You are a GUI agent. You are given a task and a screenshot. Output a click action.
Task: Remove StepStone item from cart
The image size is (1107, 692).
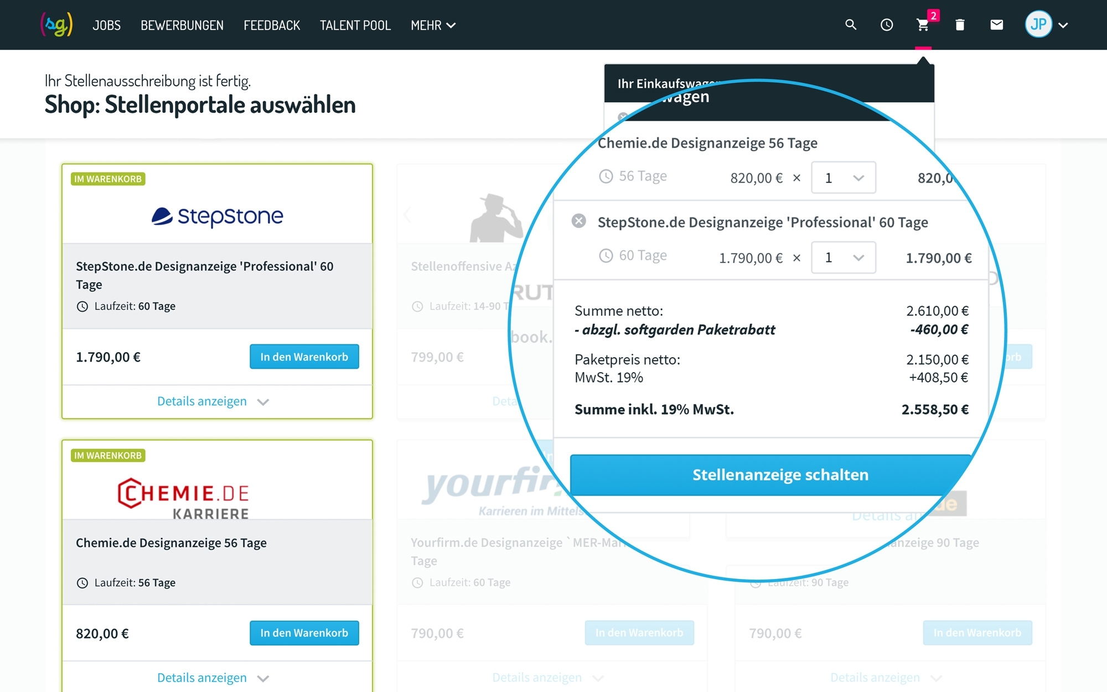click(578, 221)
